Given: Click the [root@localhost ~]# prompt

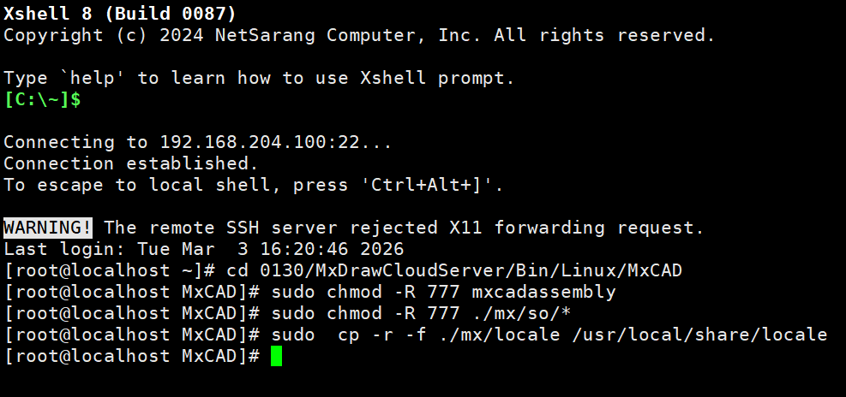Looking at the screenshot, I should point(109,270).
